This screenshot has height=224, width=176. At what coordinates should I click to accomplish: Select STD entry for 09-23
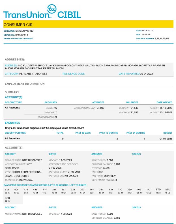pyautogui.click(x=7, y=198)
